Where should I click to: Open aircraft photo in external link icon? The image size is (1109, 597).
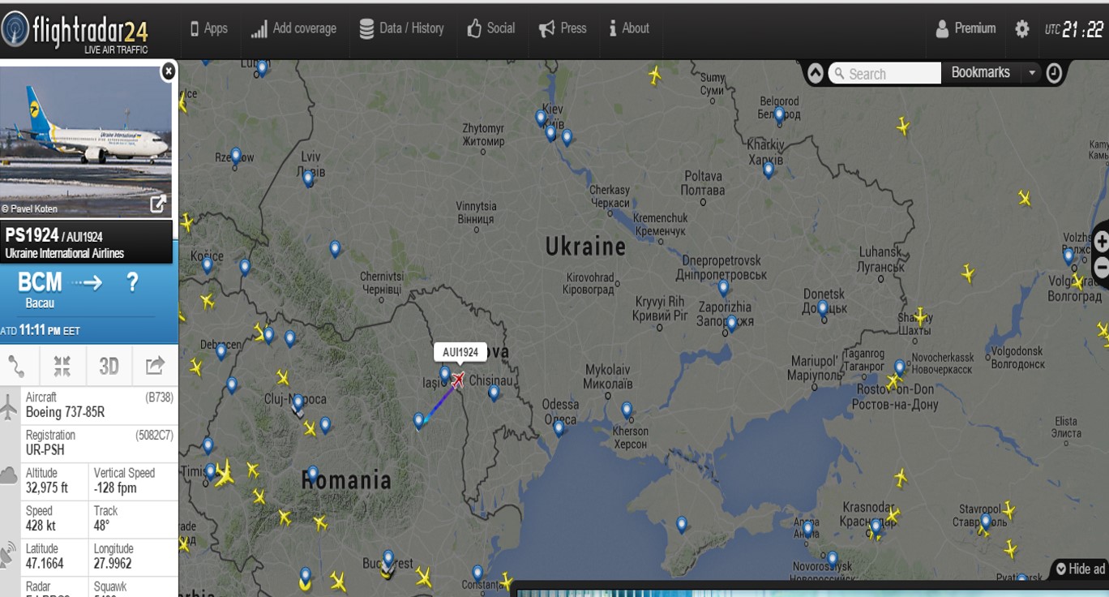(x=159, y=204)
